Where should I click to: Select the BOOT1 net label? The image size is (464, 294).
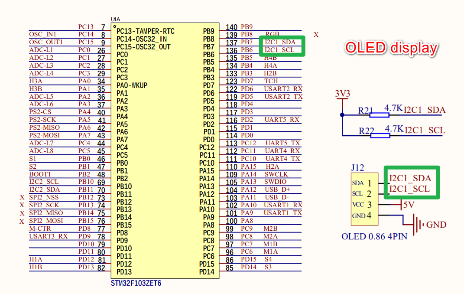[40, 174]
